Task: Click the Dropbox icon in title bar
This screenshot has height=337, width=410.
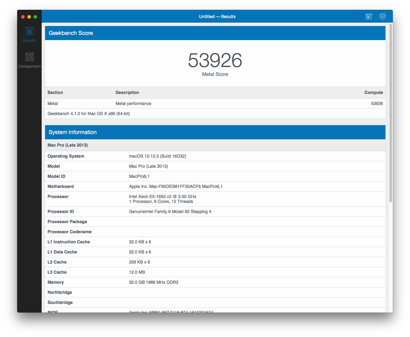Action: [x=382, y=16]
